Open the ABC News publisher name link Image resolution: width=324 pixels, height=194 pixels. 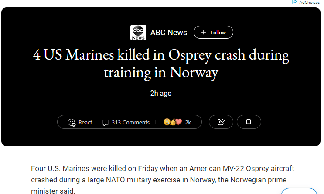169,33
